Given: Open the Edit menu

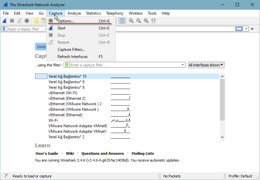Looking at the screenshot, I should click(17, 13).
